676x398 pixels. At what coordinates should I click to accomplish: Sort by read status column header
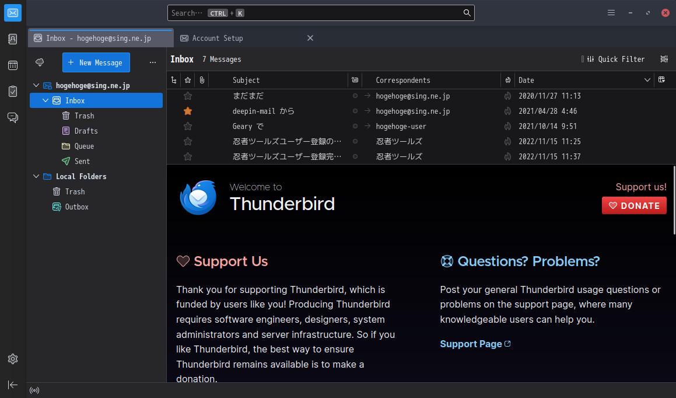coord(355,80)
